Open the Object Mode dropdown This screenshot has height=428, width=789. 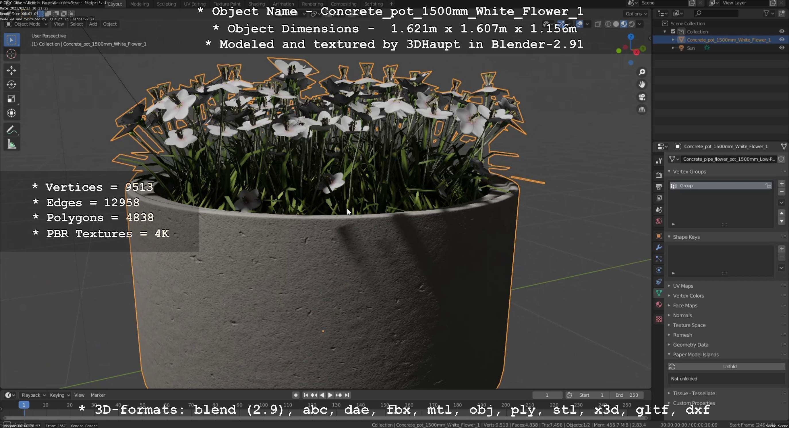[x=27, y=24]
